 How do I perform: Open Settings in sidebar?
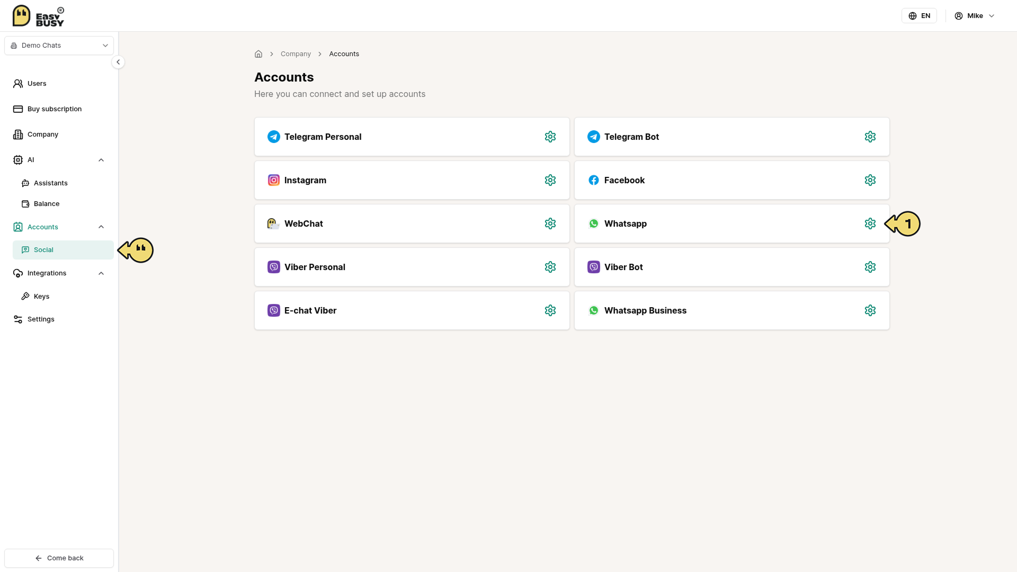pyautogui.click(x=59, y=319)
